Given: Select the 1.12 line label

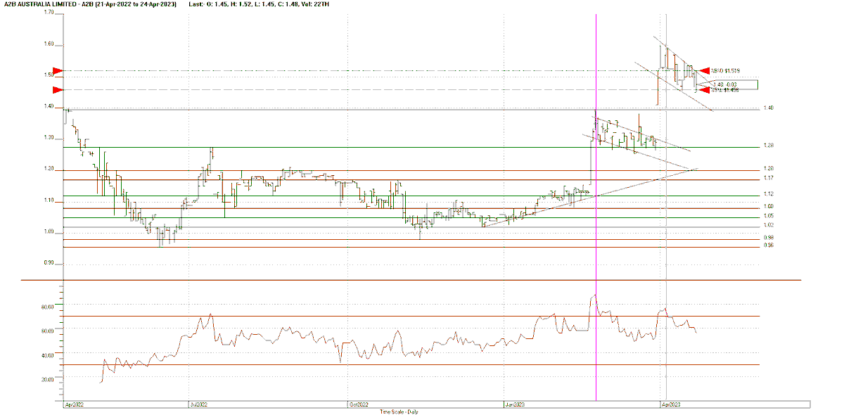Looking at the screenshot, I should tap(769, 194).
